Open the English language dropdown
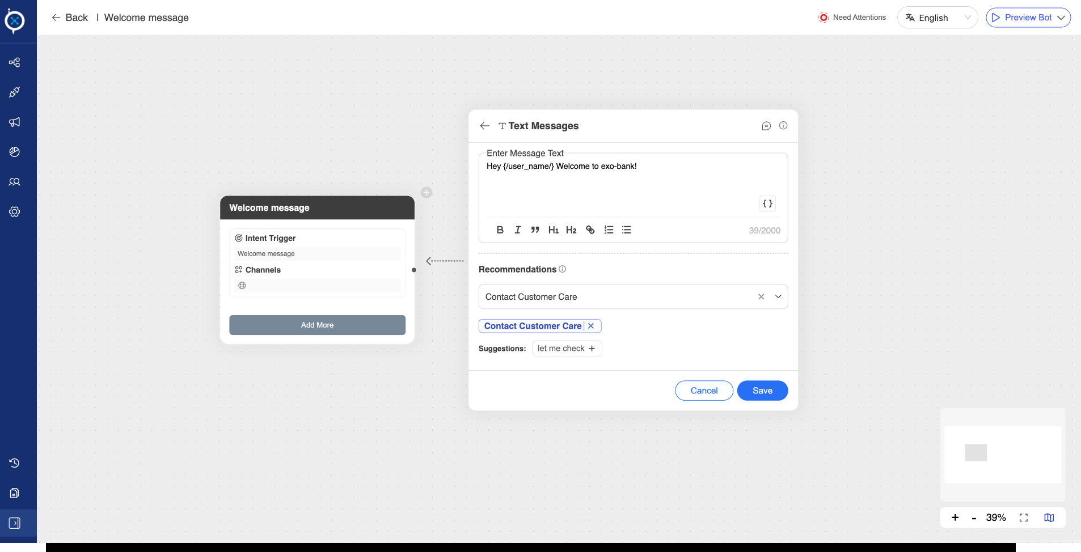 point(938,18)
